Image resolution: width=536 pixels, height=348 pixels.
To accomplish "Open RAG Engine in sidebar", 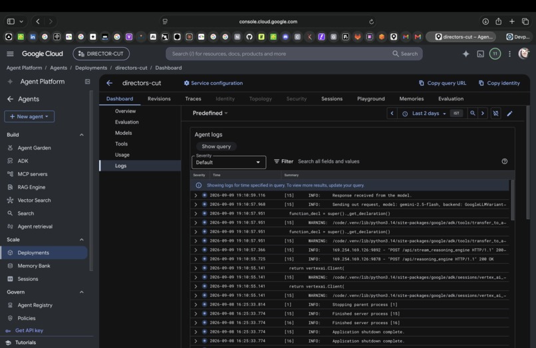I will 31,187.
